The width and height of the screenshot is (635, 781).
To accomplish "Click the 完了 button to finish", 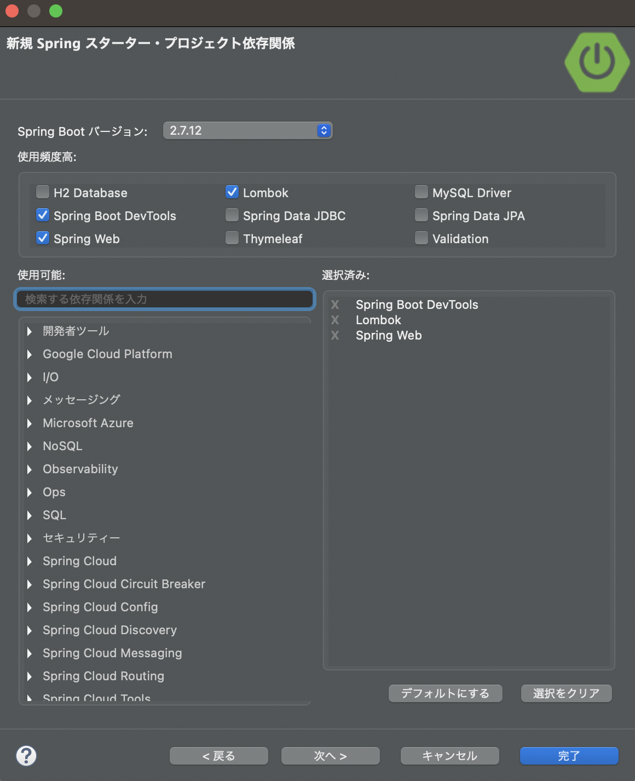I will coord(569,755).
